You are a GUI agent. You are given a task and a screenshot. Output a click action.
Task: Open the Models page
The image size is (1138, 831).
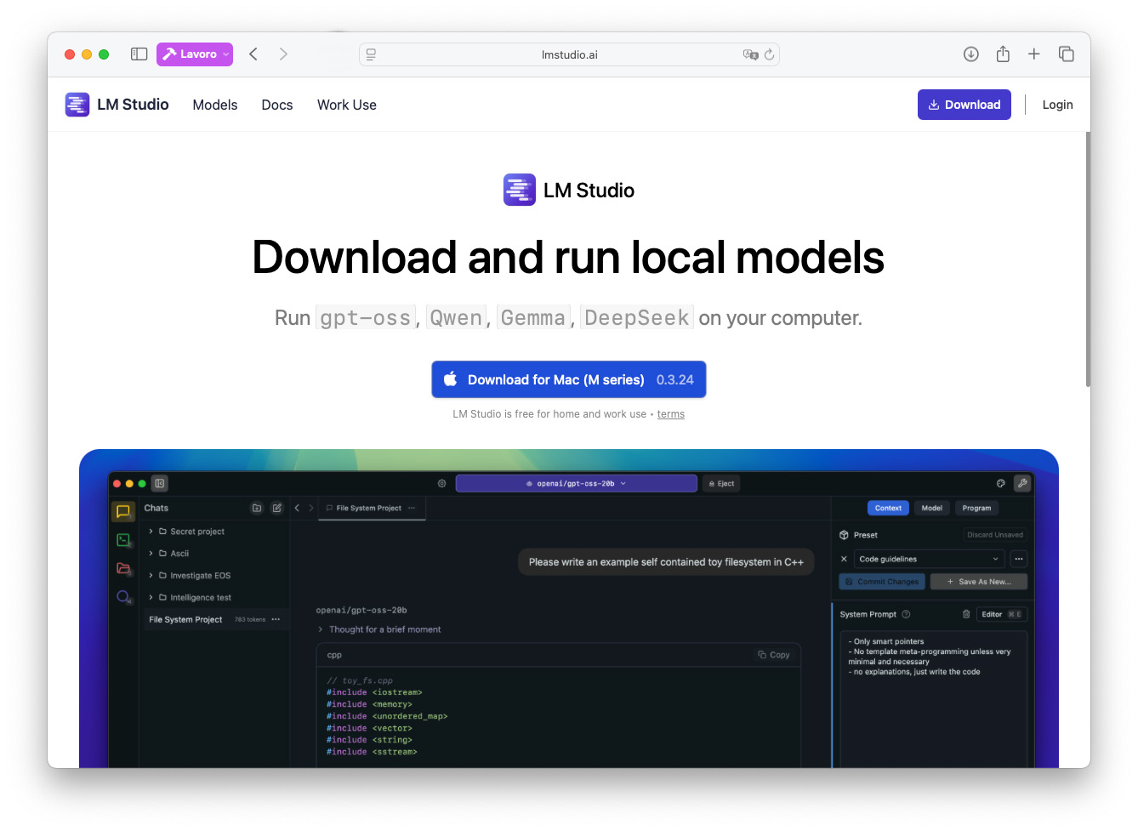pyautogui.click(x=215, y=105)
